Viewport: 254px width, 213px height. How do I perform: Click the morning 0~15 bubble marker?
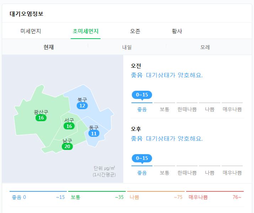(x=142, y=95)
